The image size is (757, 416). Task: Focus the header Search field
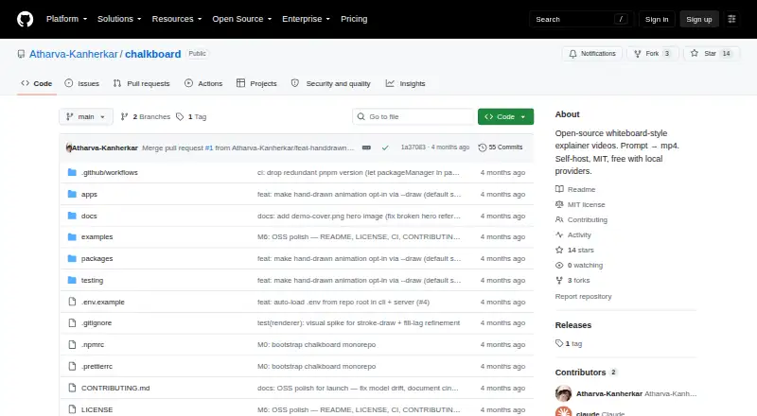click(581, 19)
